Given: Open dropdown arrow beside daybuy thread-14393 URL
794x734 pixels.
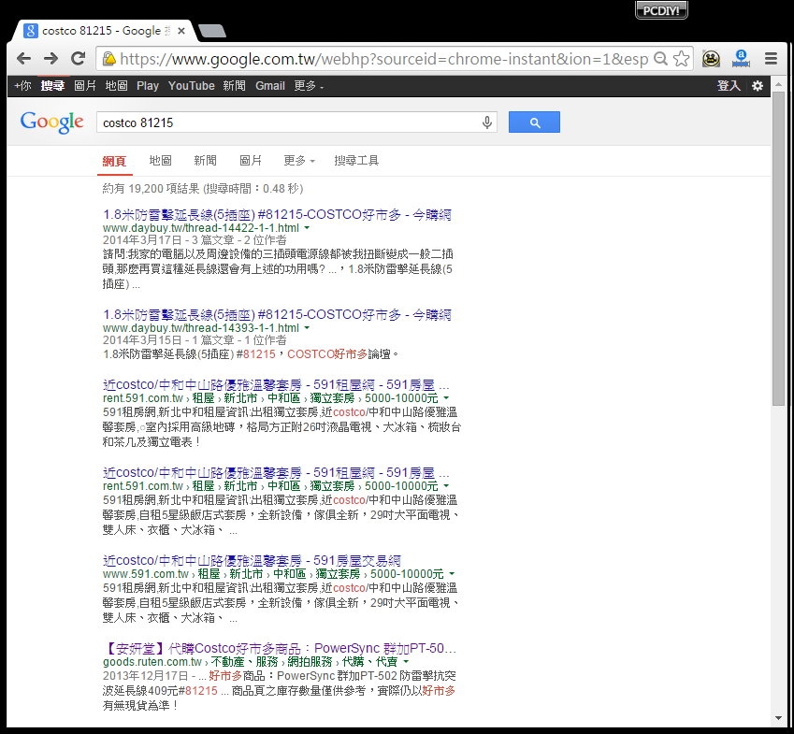Looking at the screenshot, I should click(x=307, y=328).
